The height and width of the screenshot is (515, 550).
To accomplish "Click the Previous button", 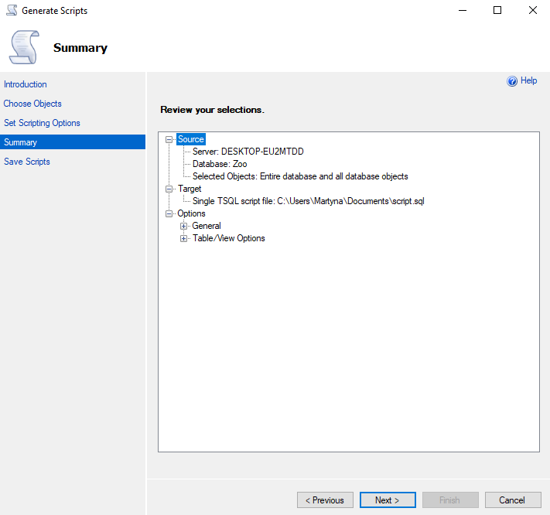I will tap(325, 500).
